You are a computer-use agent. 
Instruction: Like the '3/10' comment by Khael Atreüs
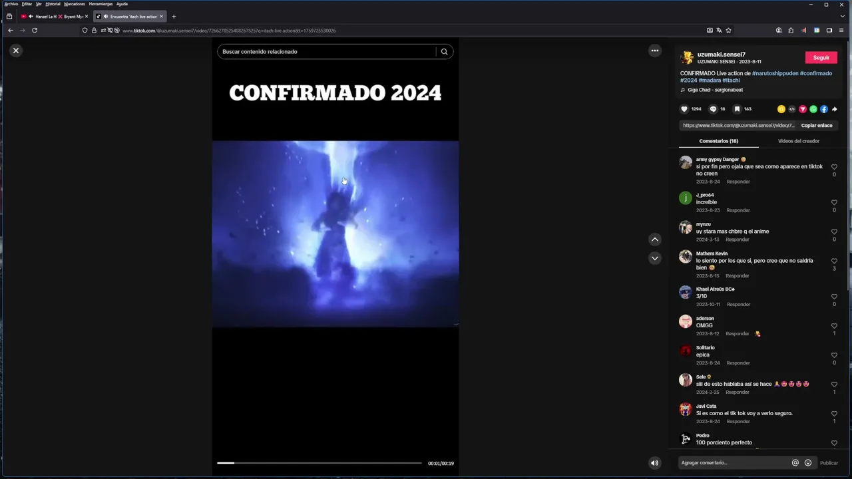pyautogui.click(x=834, y=297)
